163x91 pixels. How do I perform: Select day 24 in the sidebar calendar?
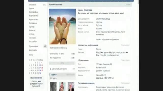point(40,71)
